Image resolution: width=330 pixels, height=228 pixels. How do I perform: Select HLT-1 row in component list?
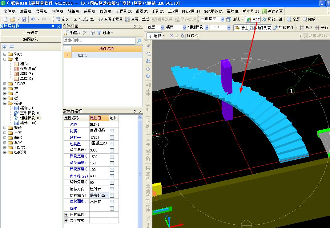tap(103, 55)
